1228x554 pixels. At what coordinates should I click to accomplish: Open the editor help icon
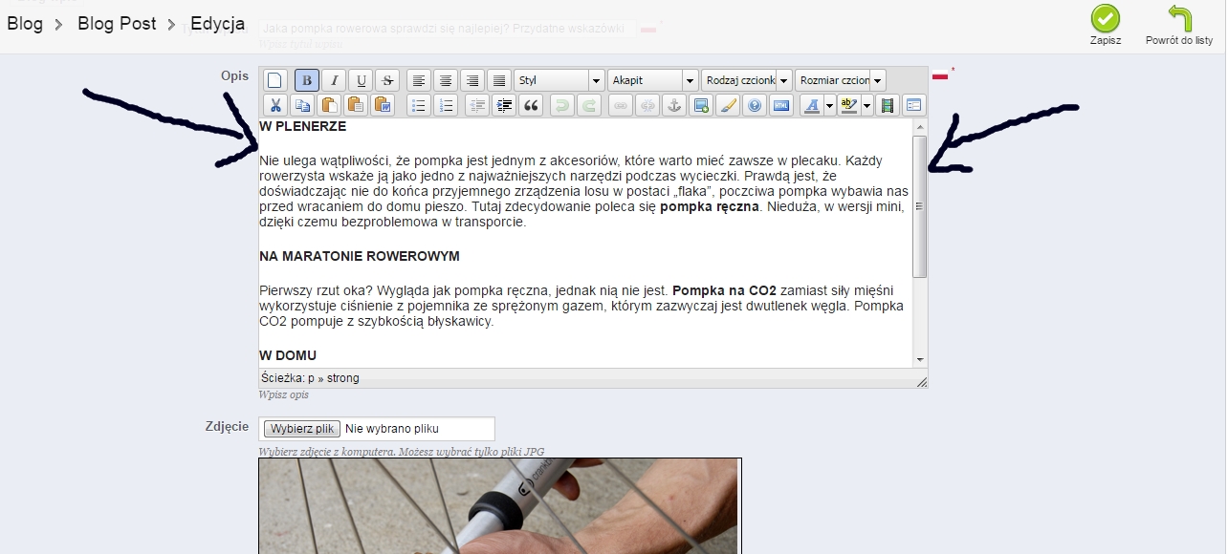[x=755, y=105]
